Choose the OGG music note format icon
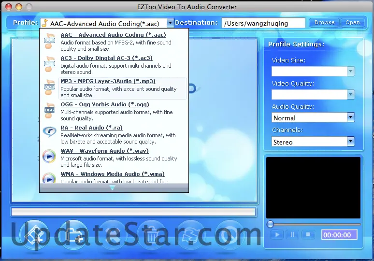 49,111
